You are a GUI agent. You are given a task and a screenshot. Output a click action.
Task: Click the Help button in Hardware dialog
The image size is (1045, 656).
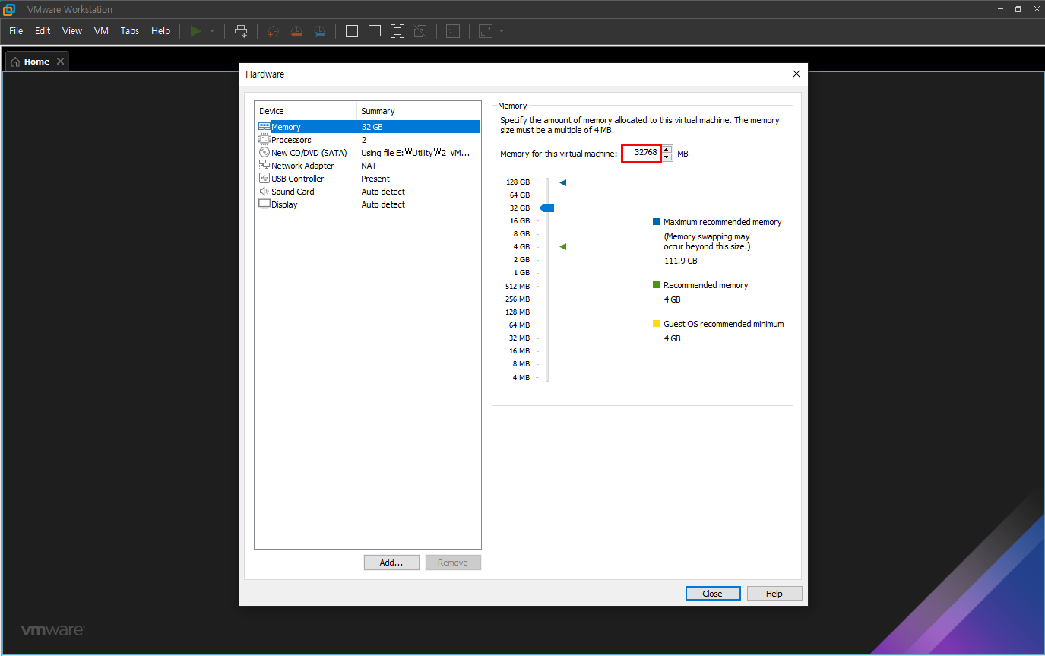(x=774, y=594)
